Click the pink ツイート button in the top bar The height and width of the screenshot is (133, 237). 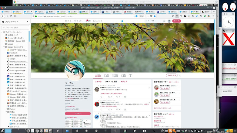pos(177,21)
